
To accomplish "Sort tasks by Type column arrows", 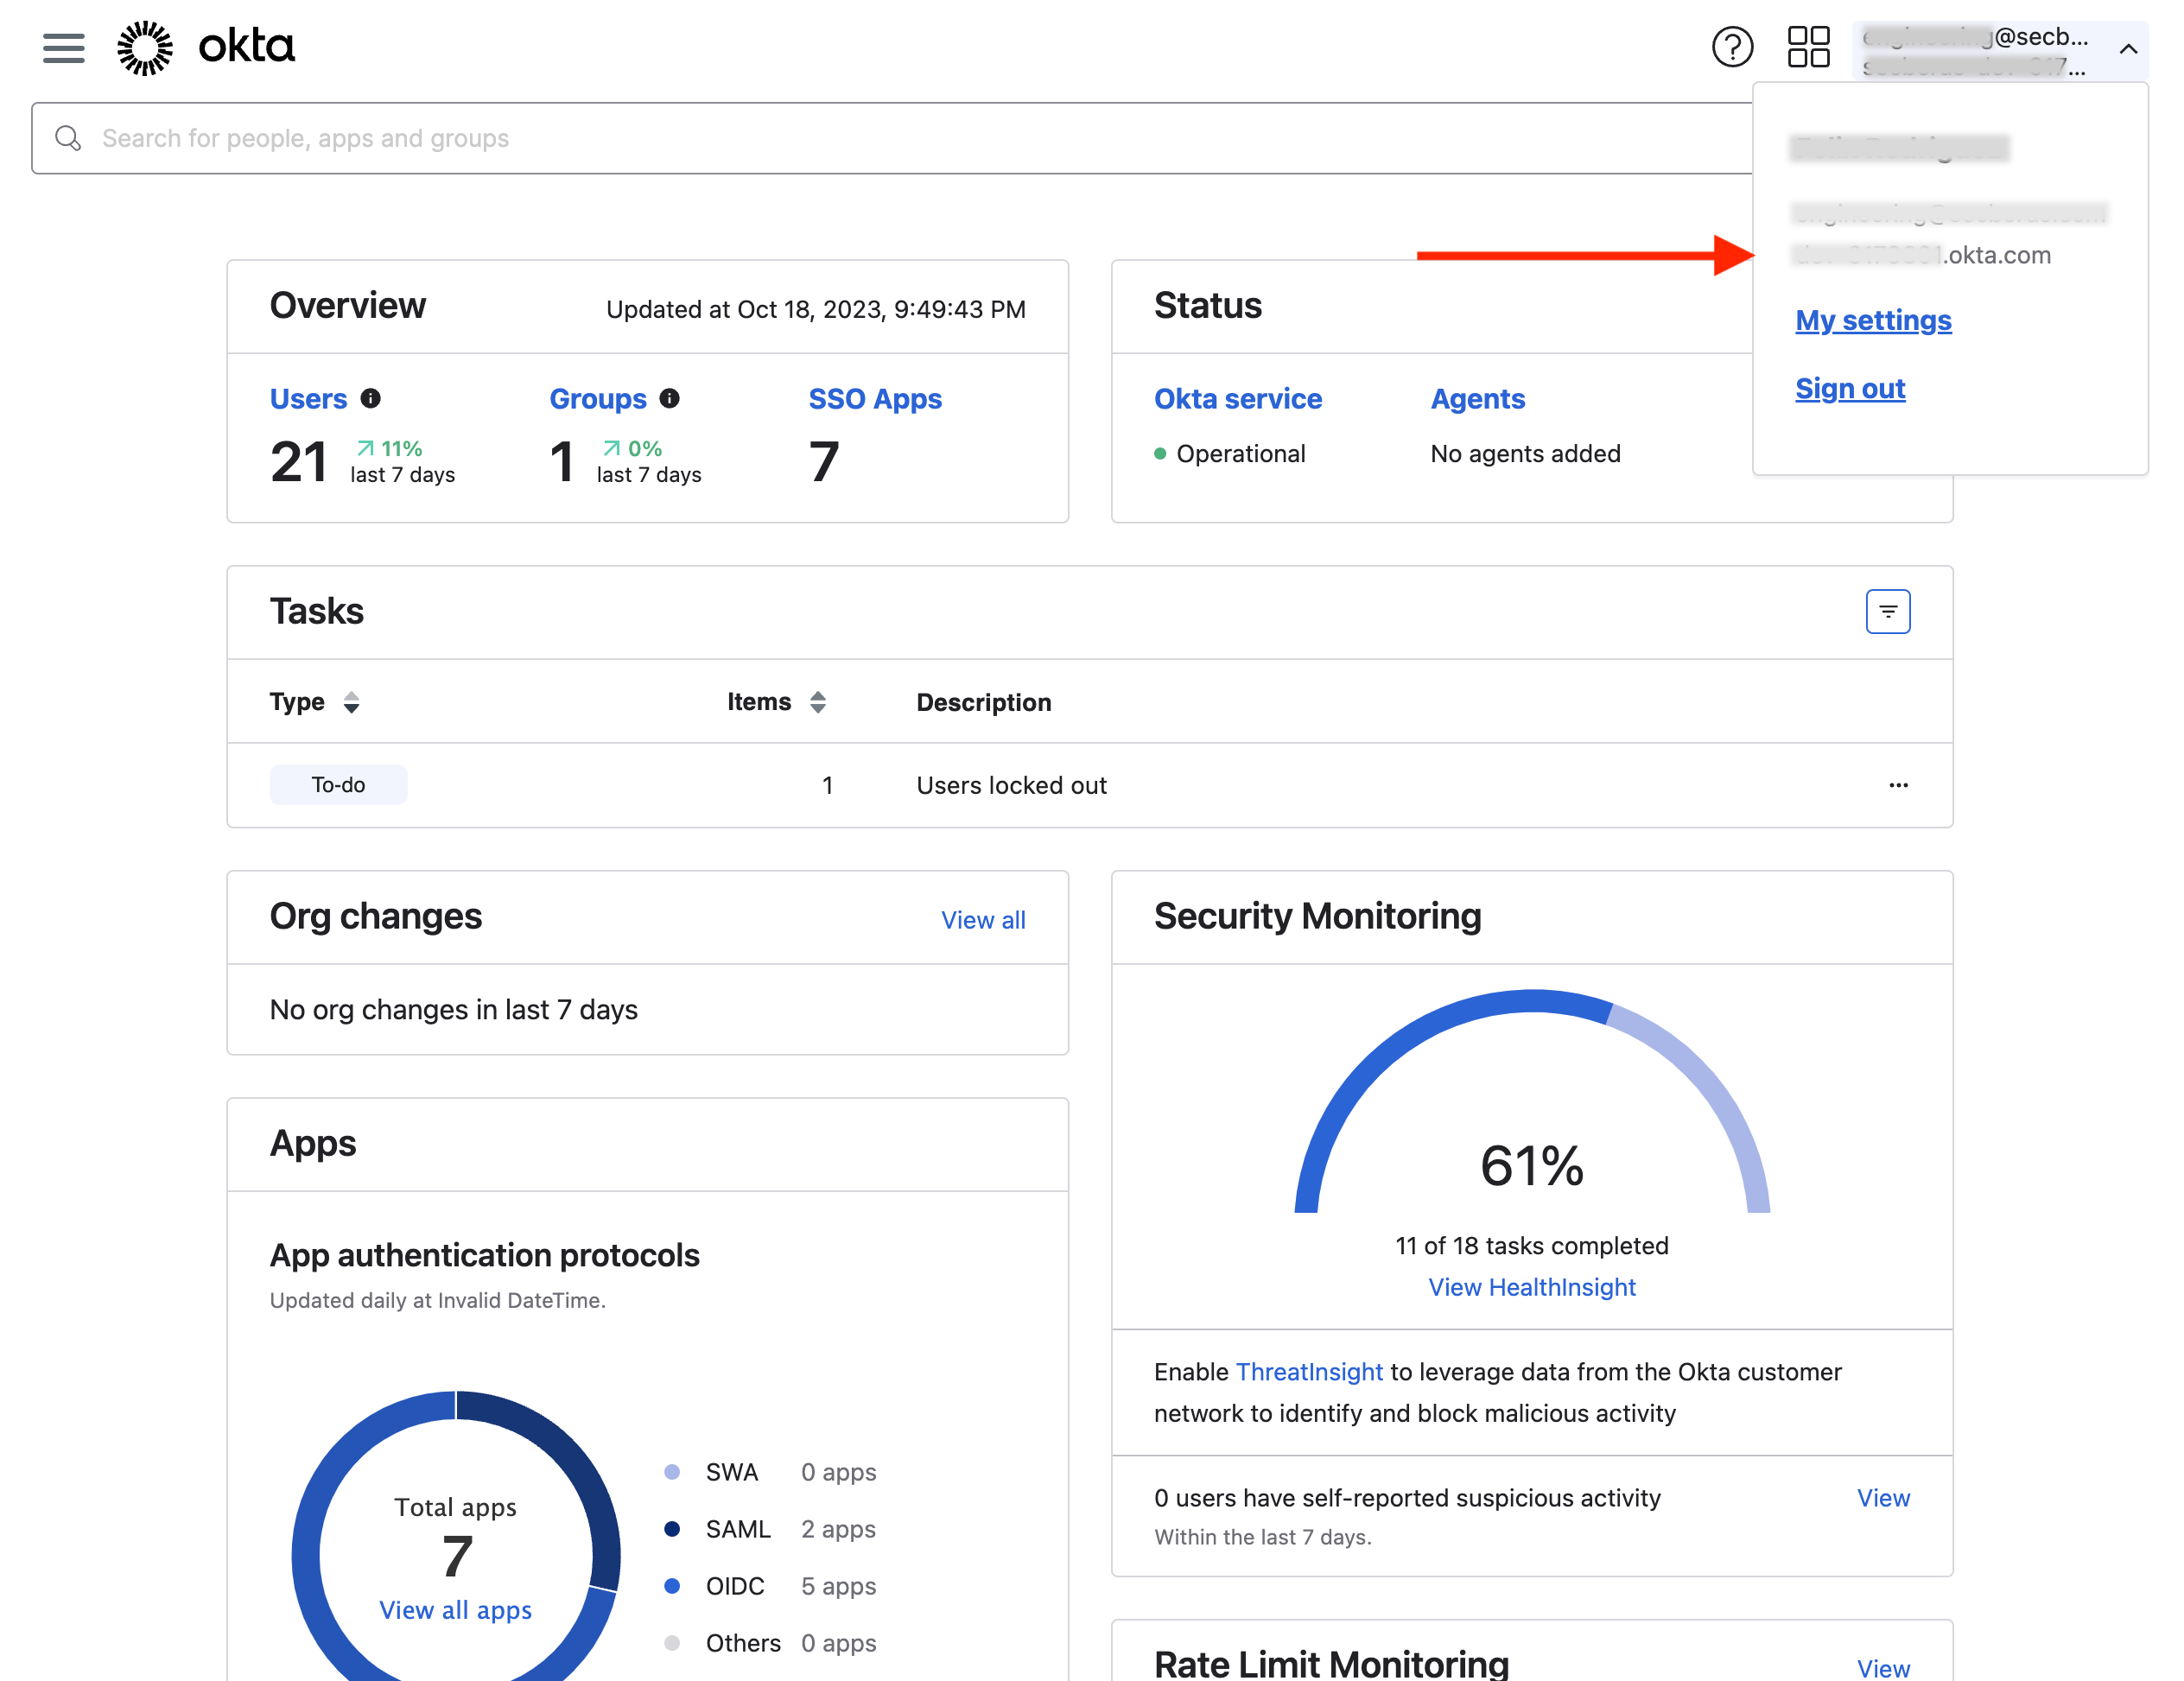I will tap(351, 702).
